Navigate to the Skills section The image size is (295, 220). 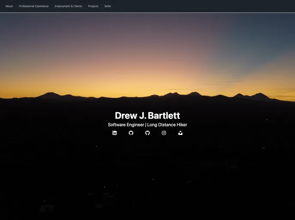coord(108,6)
